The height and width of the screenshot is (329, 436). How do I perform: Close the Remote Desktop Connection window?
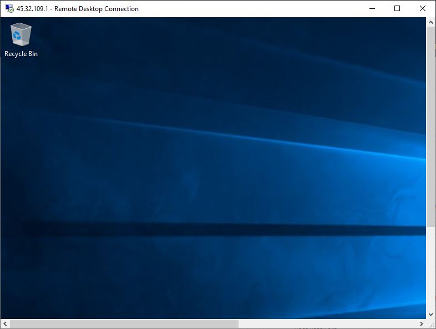(x=422, y=9)
